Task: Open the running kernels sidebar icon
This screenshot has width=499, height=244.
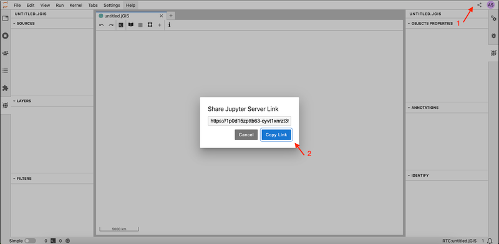Action: tap(5, 35)
